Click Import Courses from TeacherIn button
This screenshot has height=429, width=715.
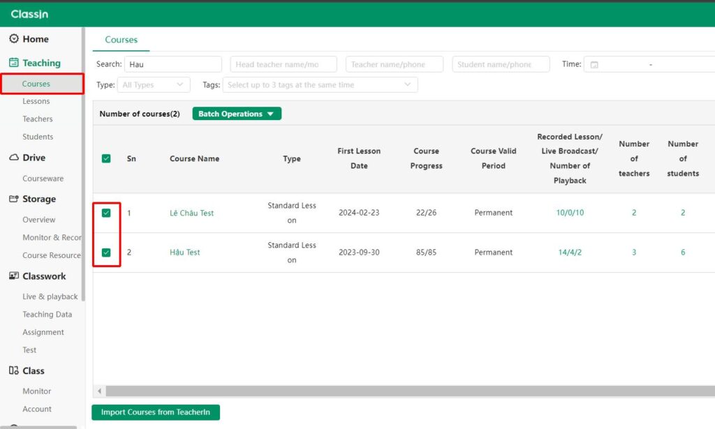(x=156, y=412)
